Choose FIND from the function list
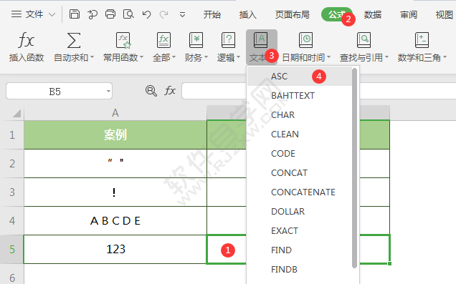Viewport: 456px width, 284px height. pos(300,250)
